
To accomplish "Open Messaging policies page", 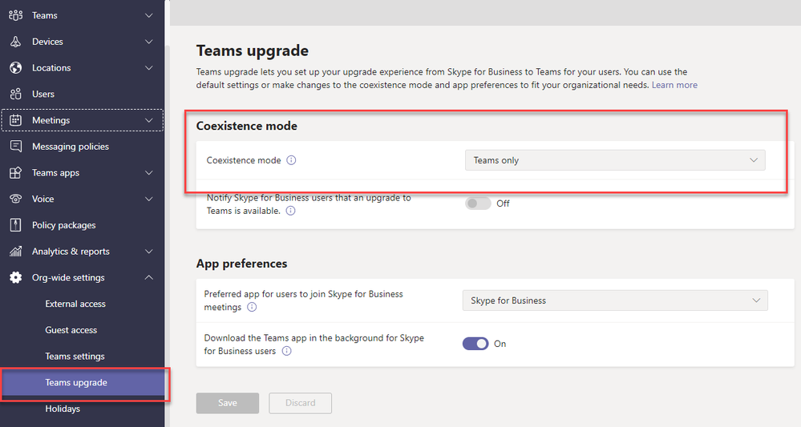I will click(x=71, y=147).
